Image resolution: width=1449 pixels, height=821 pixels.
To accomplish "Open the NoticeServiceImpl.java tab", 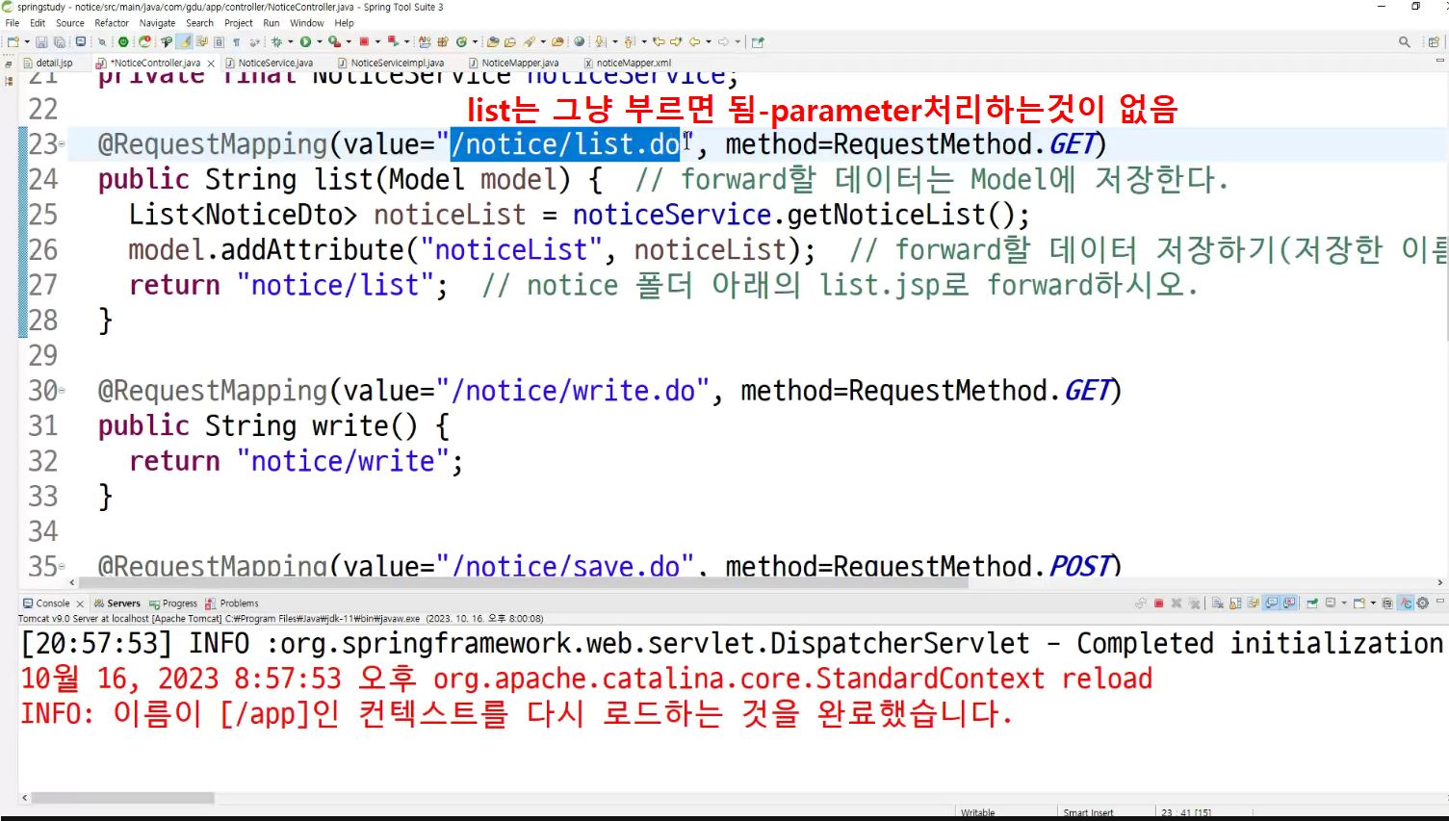I will pyautogui.click(x=397, y=63).
